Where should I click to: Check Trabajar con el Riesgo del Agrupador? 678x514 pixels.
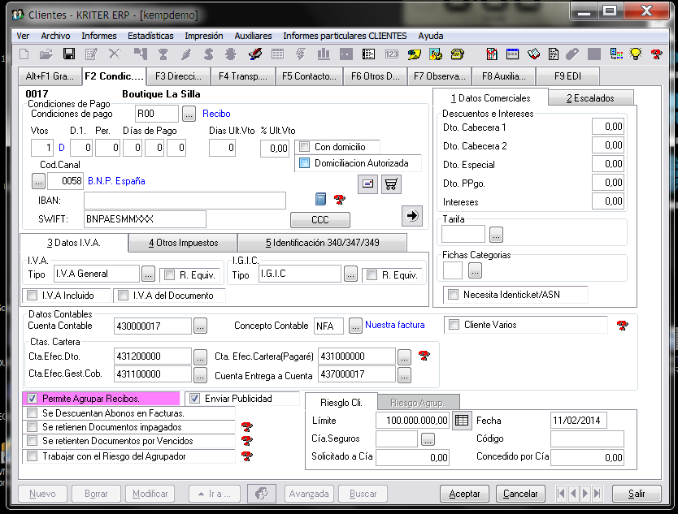(32, 456)
